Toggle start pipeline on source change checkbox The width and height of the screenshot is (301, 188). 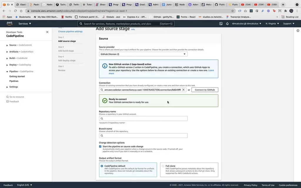click(100, 146)
